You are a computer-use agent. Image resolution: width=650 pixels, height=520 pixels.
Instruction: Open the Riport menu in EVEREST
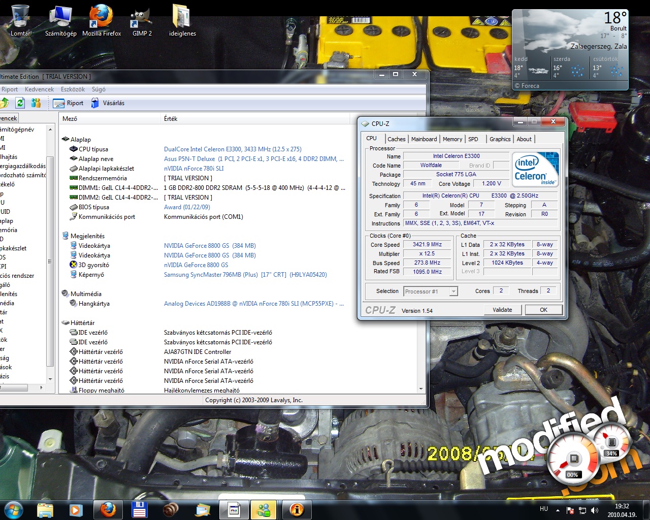click(x=9, y=89)
